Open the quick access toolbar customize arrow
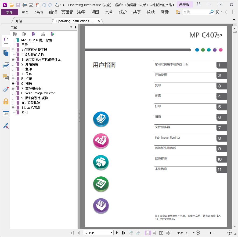 point(63,5)
